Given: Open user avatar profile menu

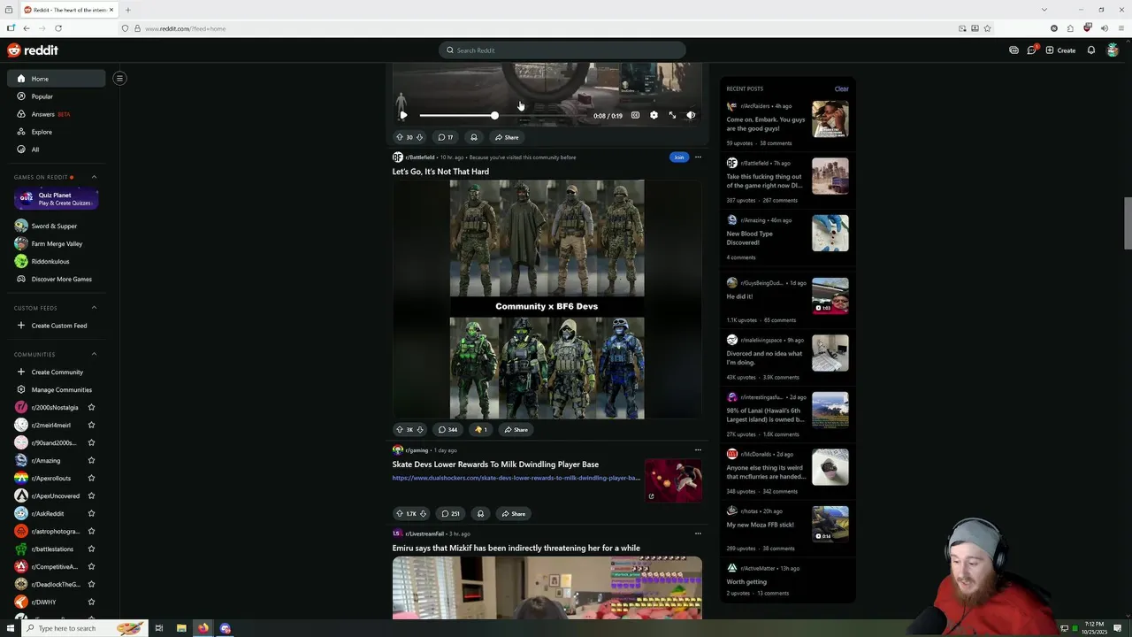Looking at the screenshot, I should pyautogui.click(x=1113, y=50).
